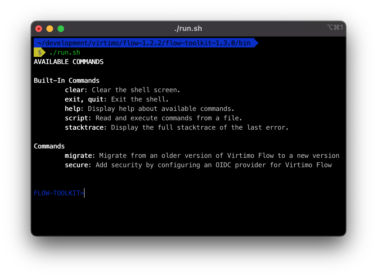This screenshot has width=377, height=277.
Task: Click the script command line
Action: [x=153, y=118]
